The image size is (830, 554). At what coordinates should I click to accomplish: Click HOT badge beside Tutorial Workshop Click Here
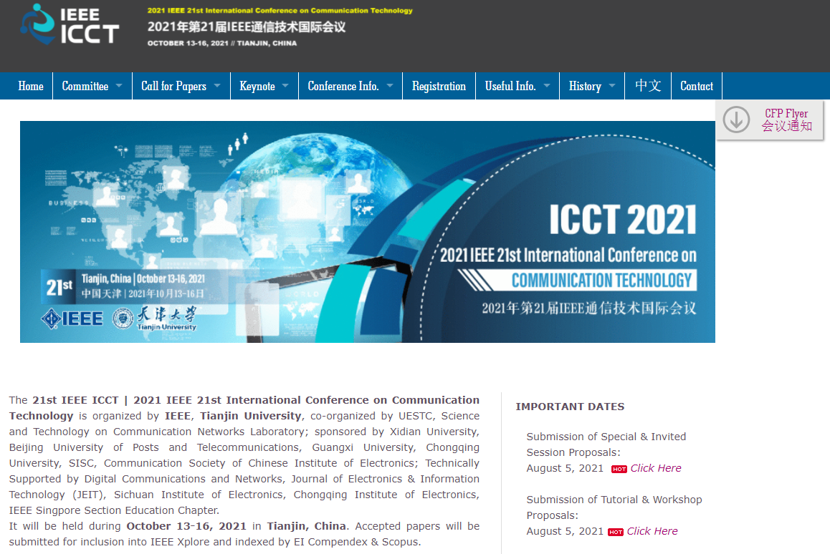click(x=616, y=532)
